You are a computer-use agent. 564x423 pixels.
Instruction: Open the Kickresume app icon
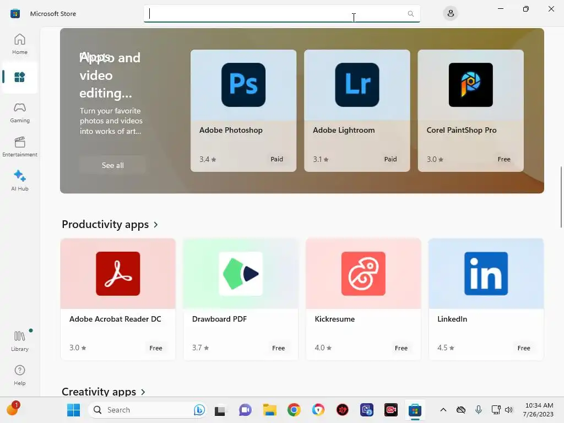click(364, 274)
